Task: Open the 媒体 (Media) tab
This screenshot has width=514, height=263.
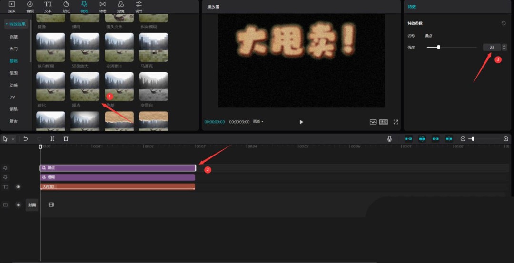Action: click(x=11, y=7)
